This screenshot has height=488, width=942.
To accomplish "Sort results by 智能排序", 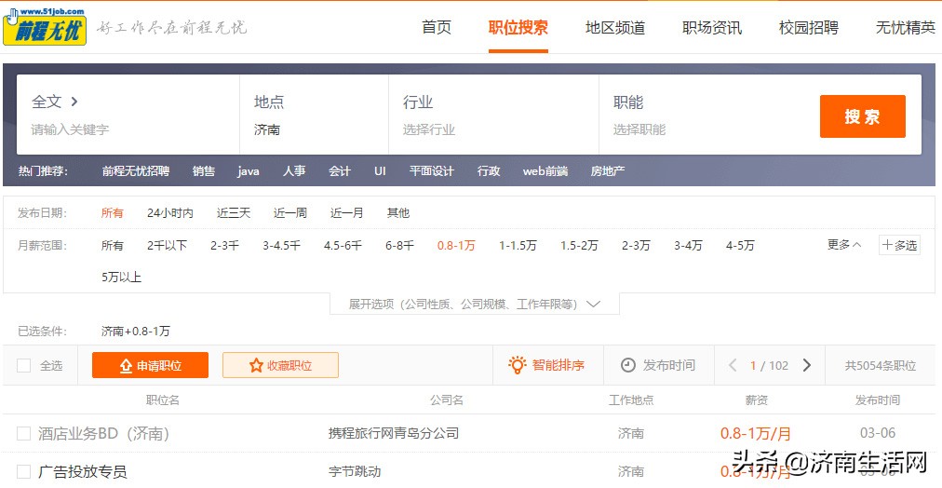I will (x=546, y=365).
